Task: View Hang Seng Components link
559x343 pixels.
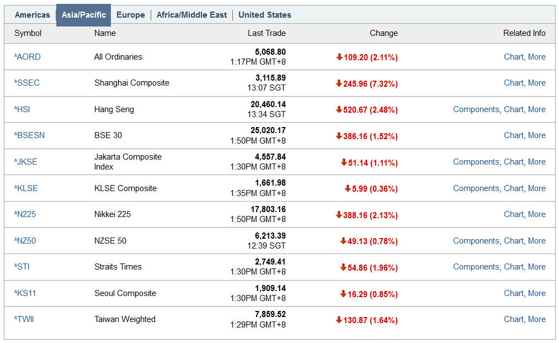Action: pos(476,109)
